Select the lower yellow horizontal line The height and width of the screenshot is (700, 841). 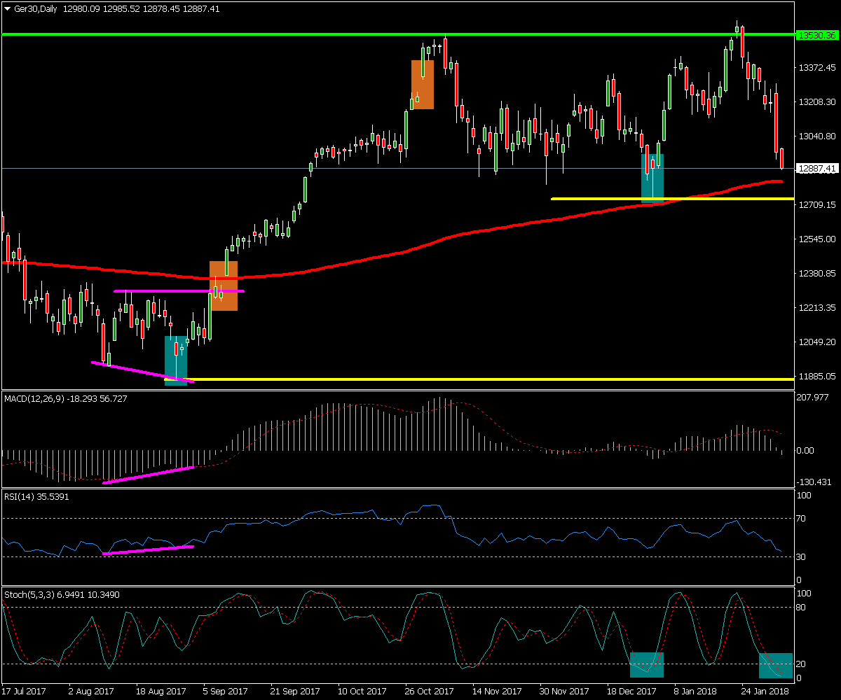pyautogui.click(x=491, y=379)
